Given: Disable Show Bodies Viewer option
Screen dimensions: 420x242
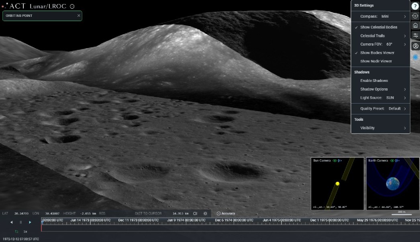Looking at the screenshot, I should tap(377, 53).
